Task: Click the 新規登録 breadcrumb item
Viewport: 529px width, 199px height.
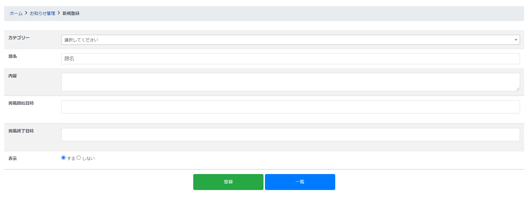Action: [x=71, y=13]
